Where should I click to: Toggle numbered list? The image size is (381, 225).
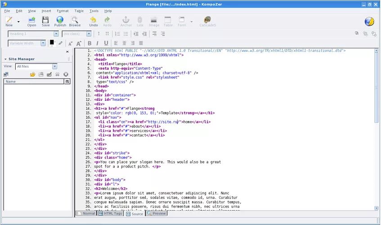pos(117,34)
